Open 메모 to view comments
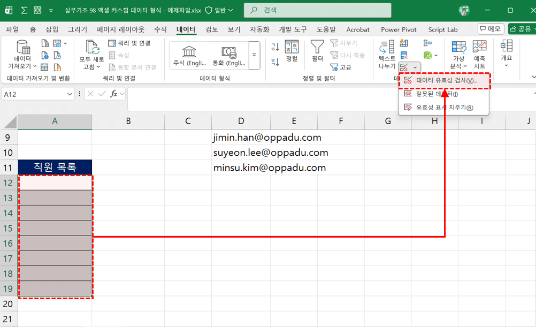 coord(490,29)
